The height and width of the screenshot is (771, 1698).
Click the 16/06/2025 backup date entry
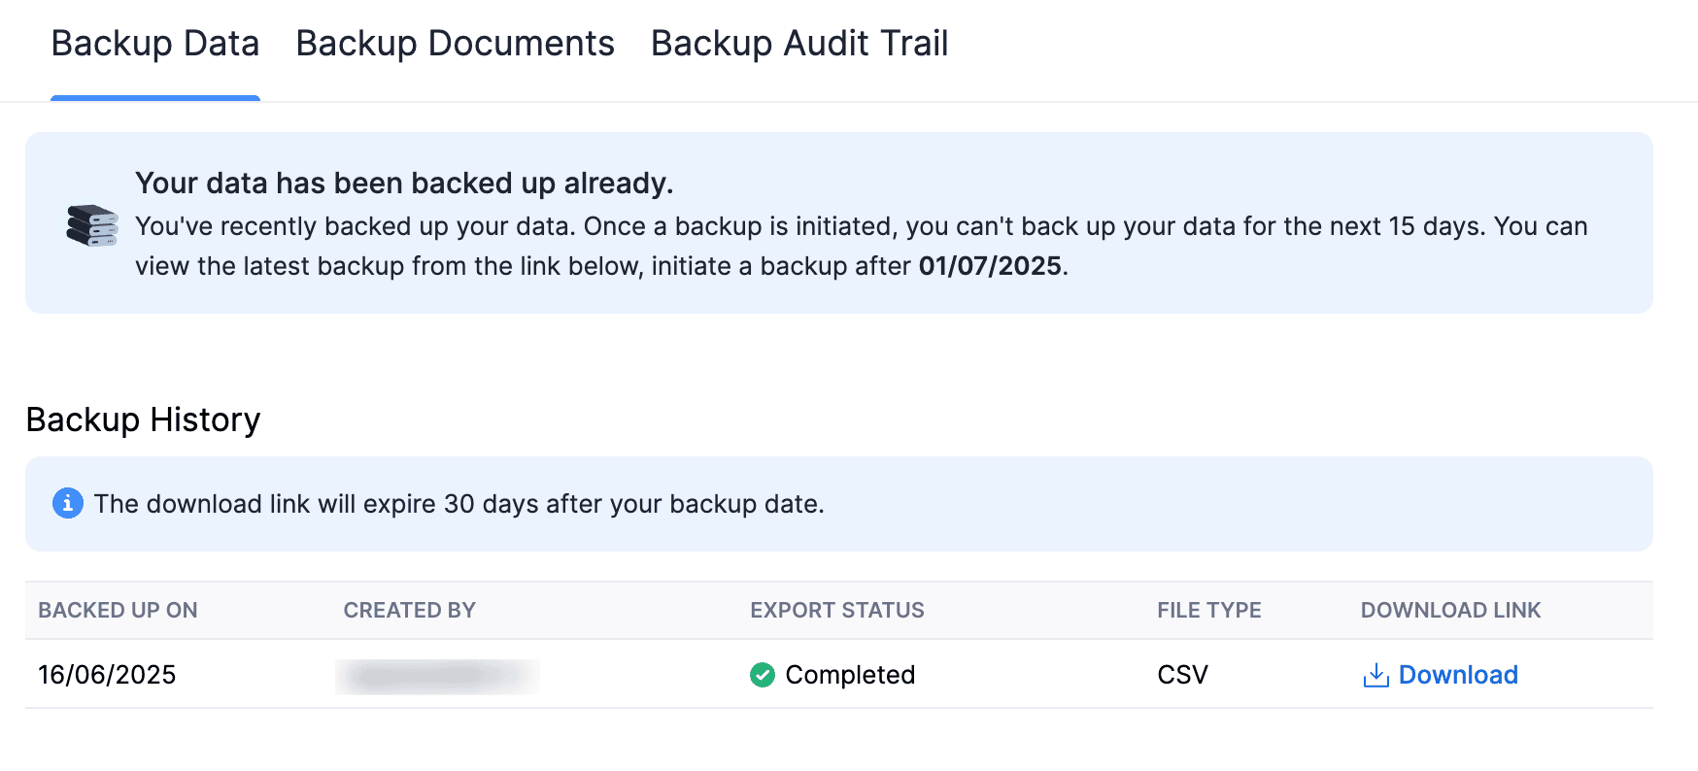(x=107, y=674)
